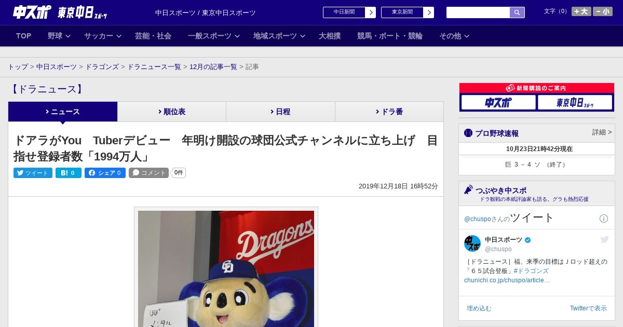Click the Twitter bird icon in tweet
The width and height of the screenshot is (623, 327).
click(604, 239)
